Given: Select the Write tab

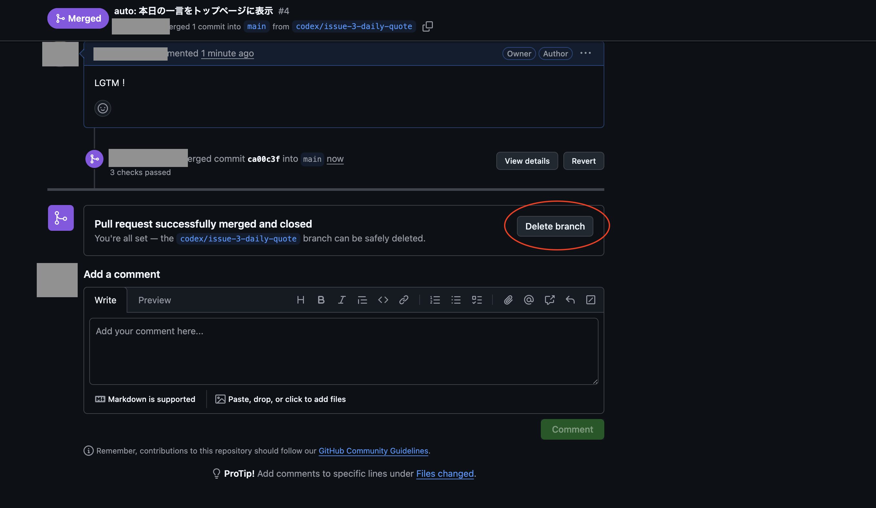Looking at the screenshot, I should click(x=105, y=300).
